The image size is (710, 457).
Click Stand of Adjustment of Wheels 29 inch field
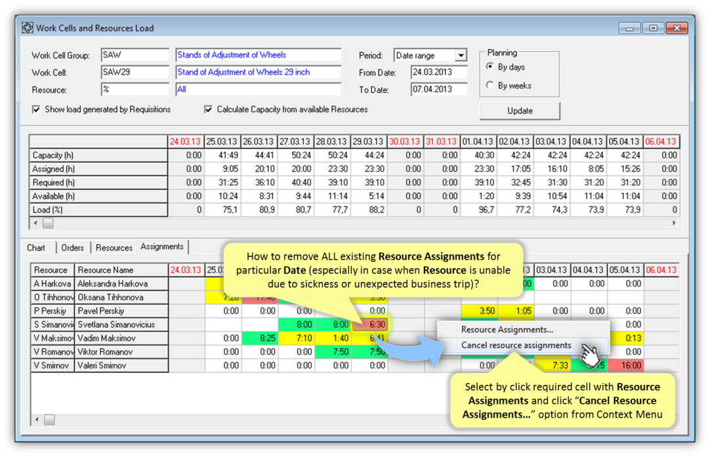click(x=259, y=72)
